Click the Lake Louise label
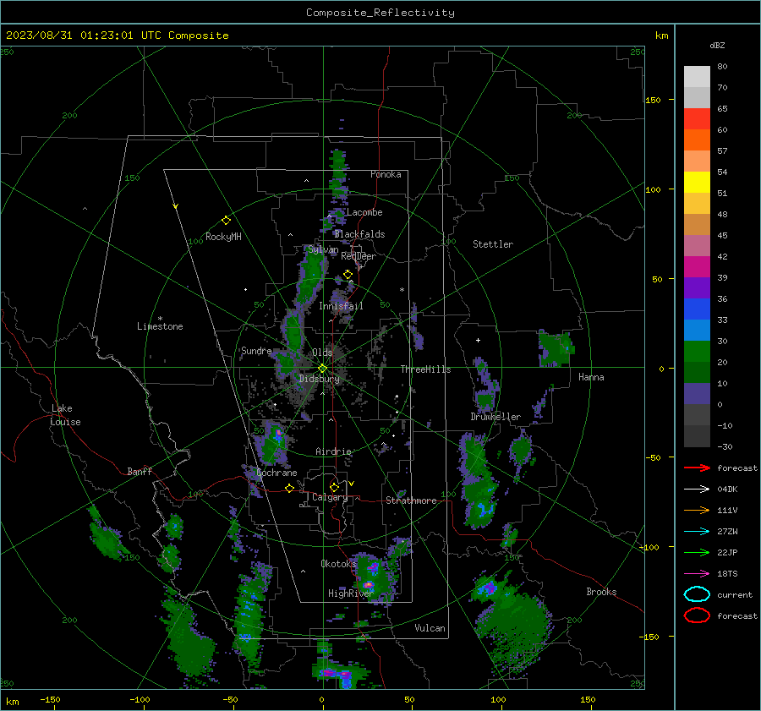The width and height of the screenshot is (761, 711). [65, 415]
